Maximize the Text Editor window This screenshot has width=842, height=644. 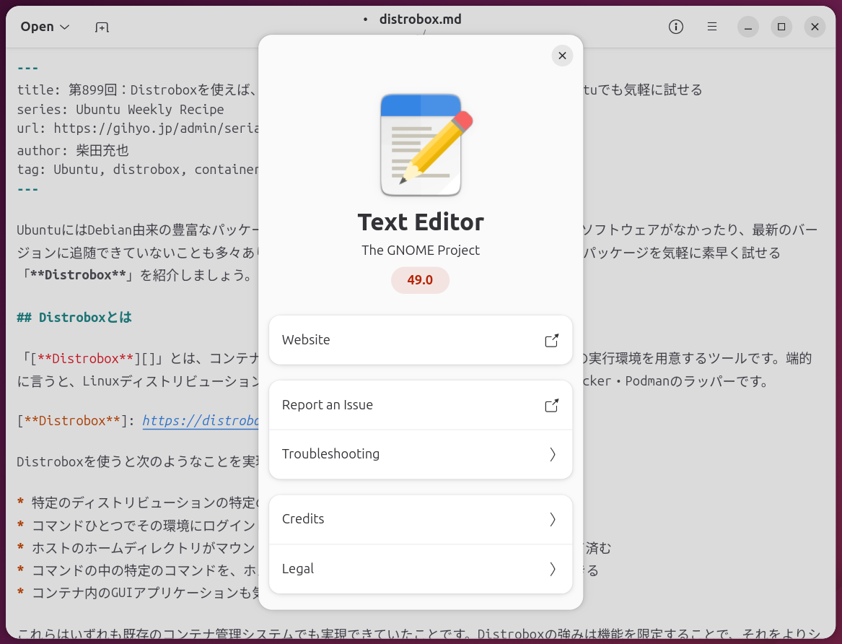pyautogui.click(x=781, y=27)
